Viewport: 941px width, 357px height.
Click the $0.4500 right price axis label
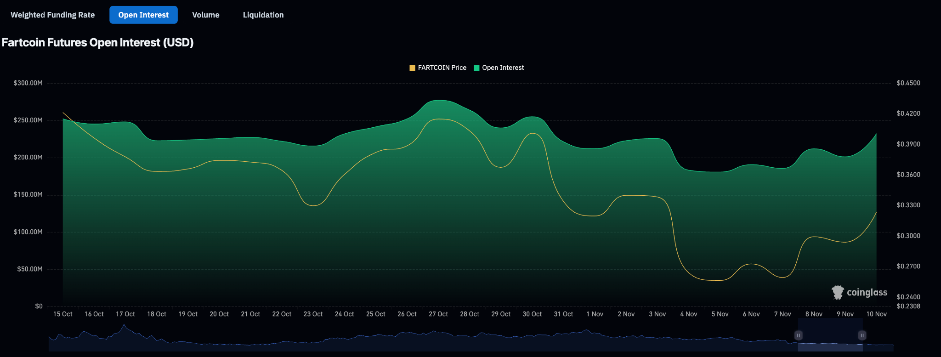tap(908, 83)
